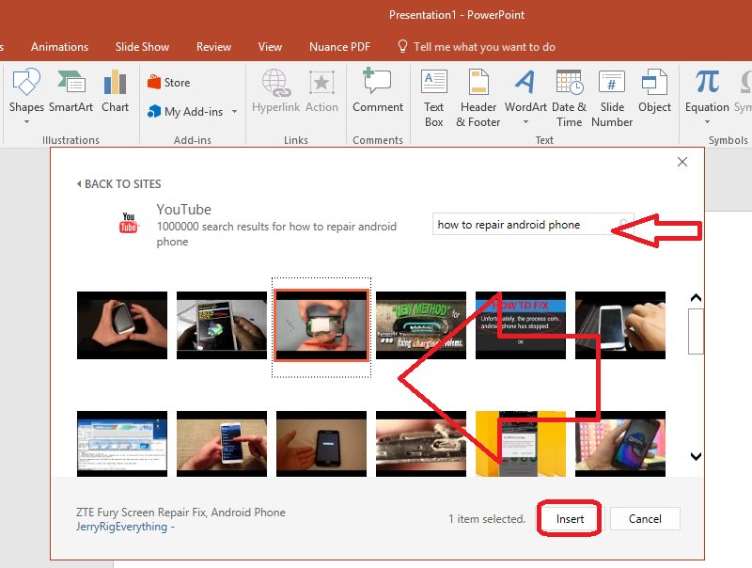The image size is (752, 568).
Task: Select the computer desktop screenshot thumbnail
Action: coord(122,444)
